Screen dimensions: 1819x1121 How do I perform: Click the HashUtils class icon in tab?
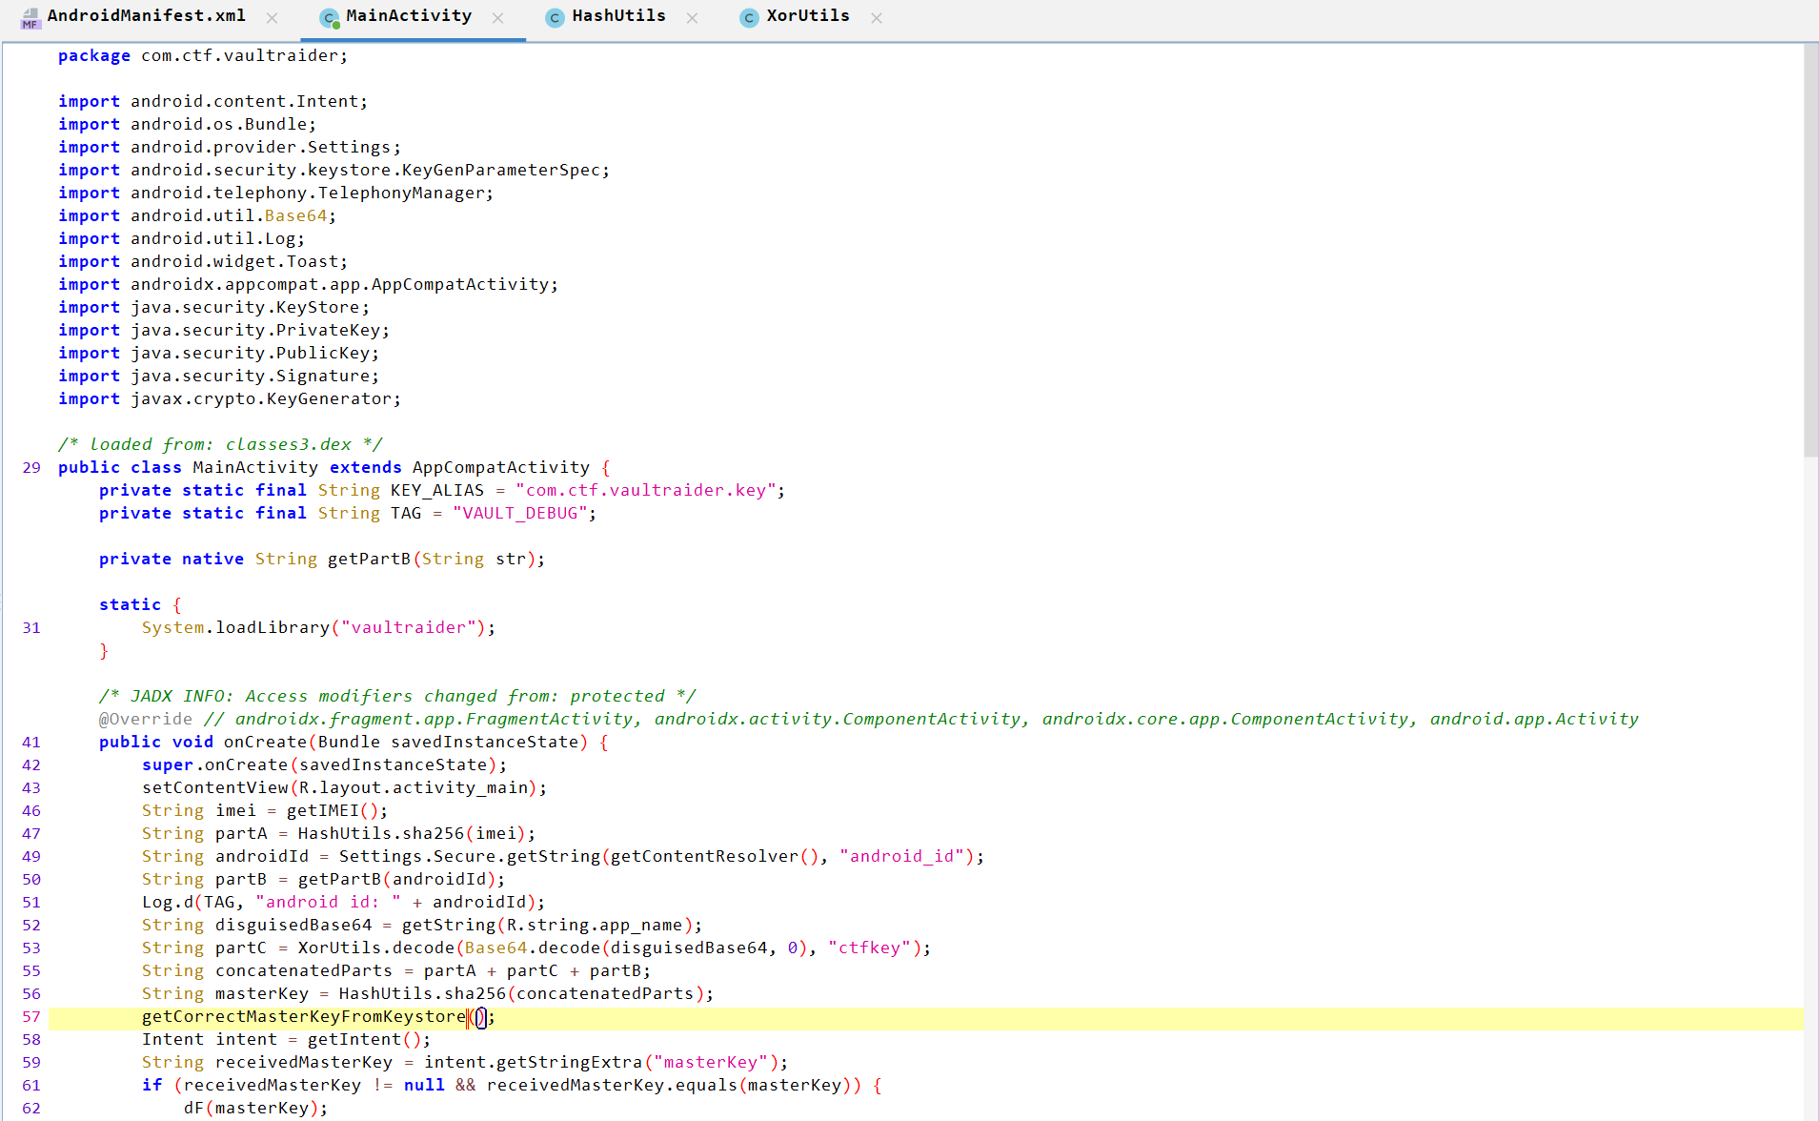(555, 17)
